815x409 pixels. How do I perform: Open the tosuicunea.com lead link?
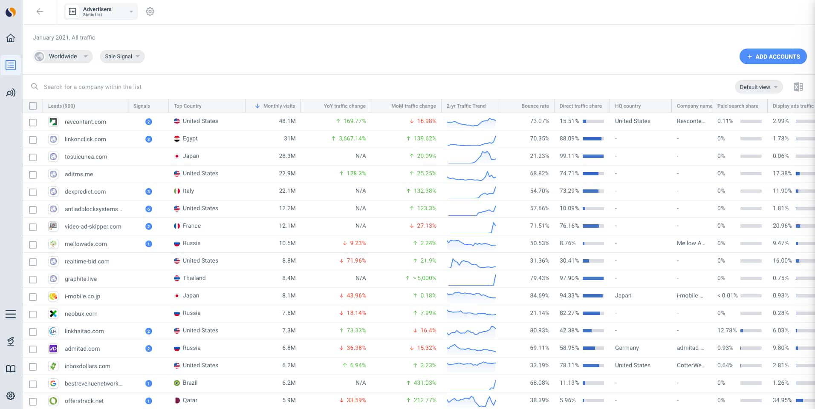pyautogui.click(x=86, y=157)
